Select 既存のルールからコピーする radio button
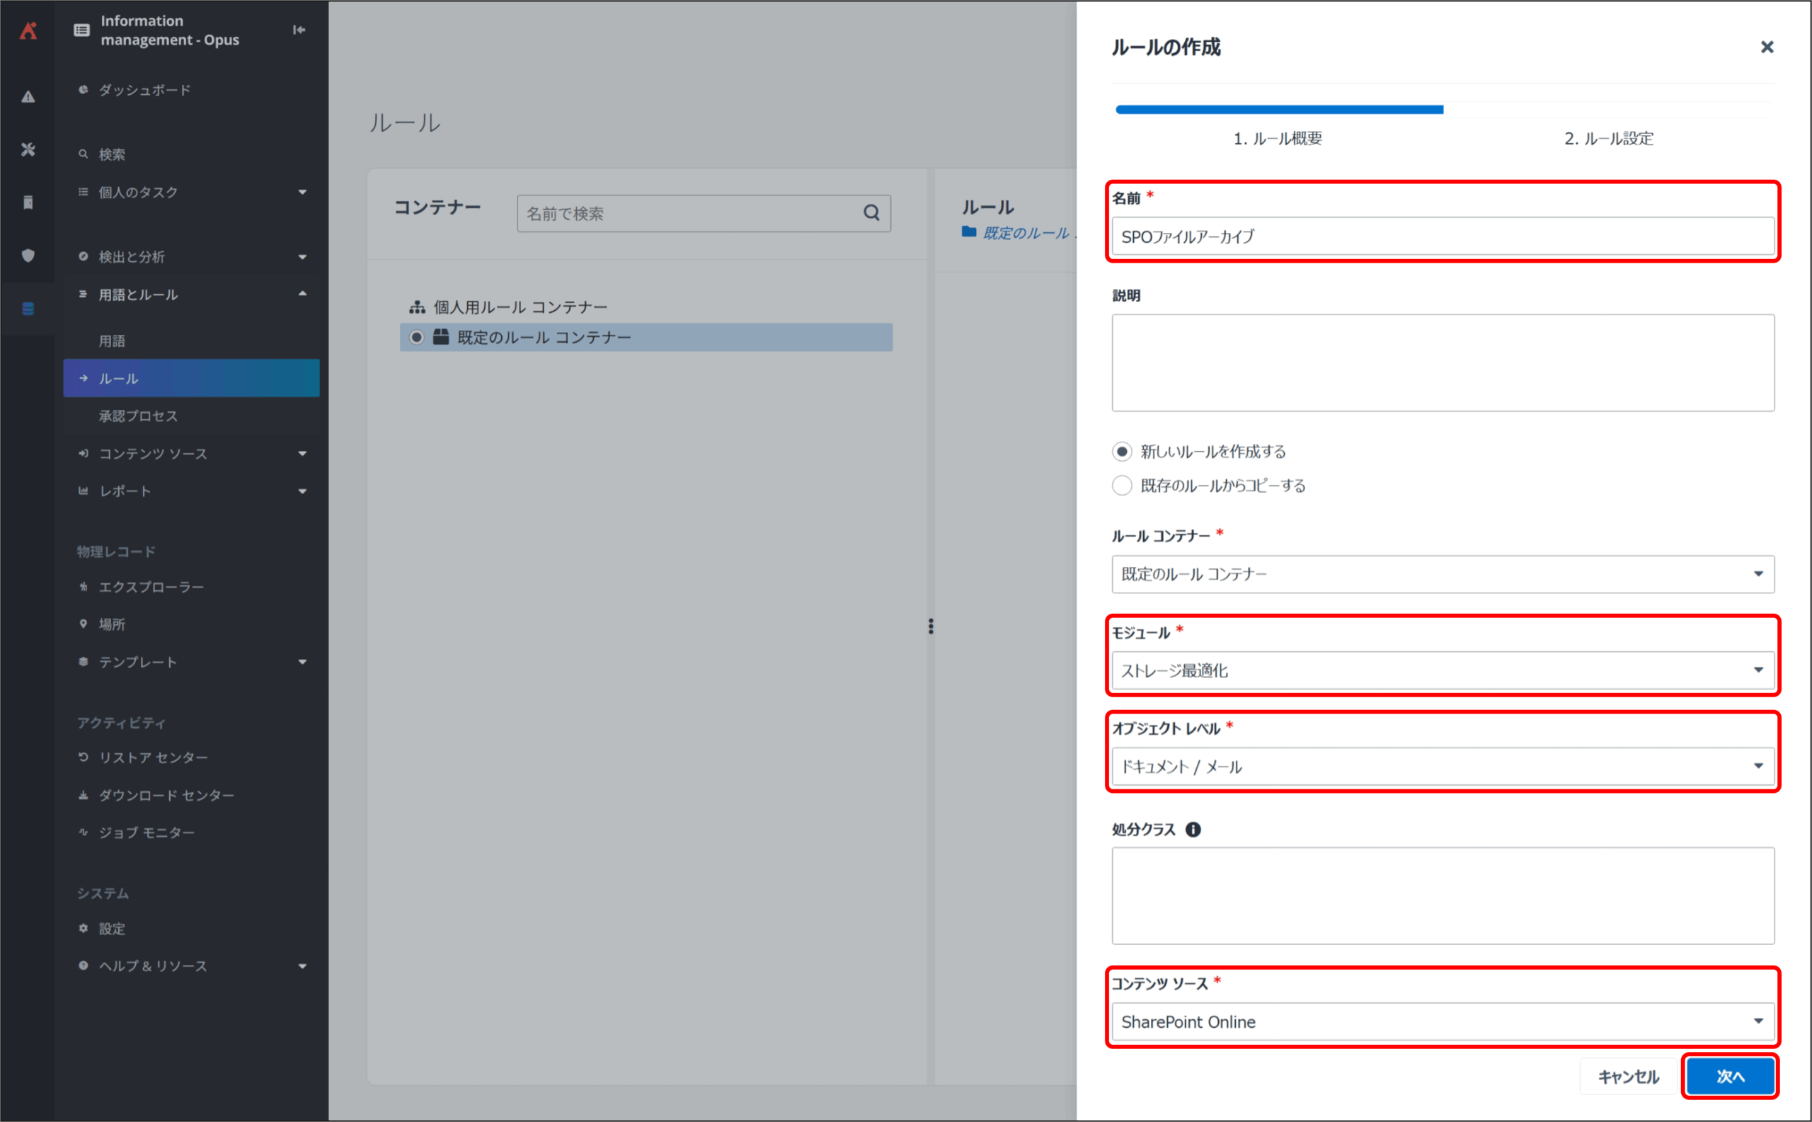The height and width of the screenshot is (1122, 1812). coord(1122,486)
